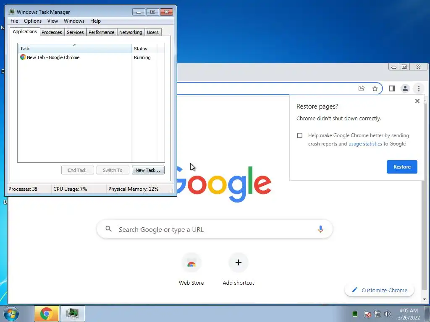Image resolution: width=430 pixels, height=322 pixels.
Task: Check the crash reports checkbox
Action: (x=300, y=135)
